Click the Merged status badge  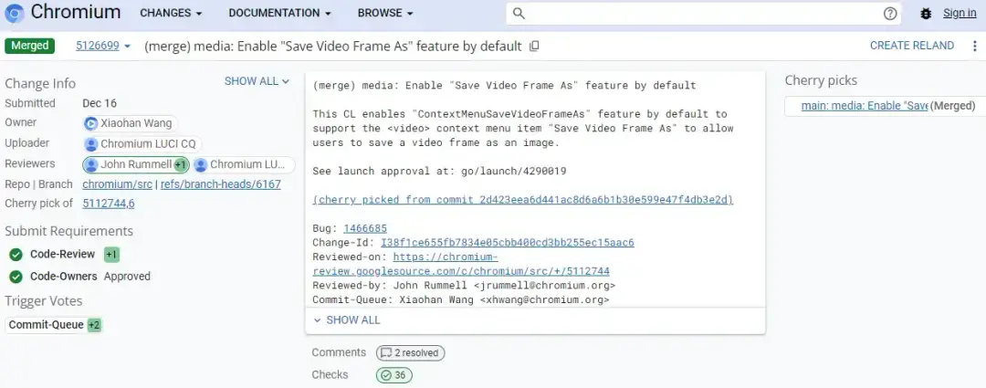pos(29,46)
